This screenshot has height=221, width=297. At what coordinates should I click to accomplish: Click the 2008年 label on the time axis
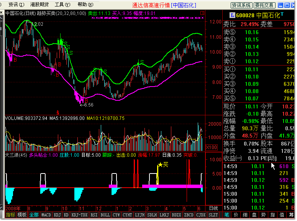coord(13,208)
